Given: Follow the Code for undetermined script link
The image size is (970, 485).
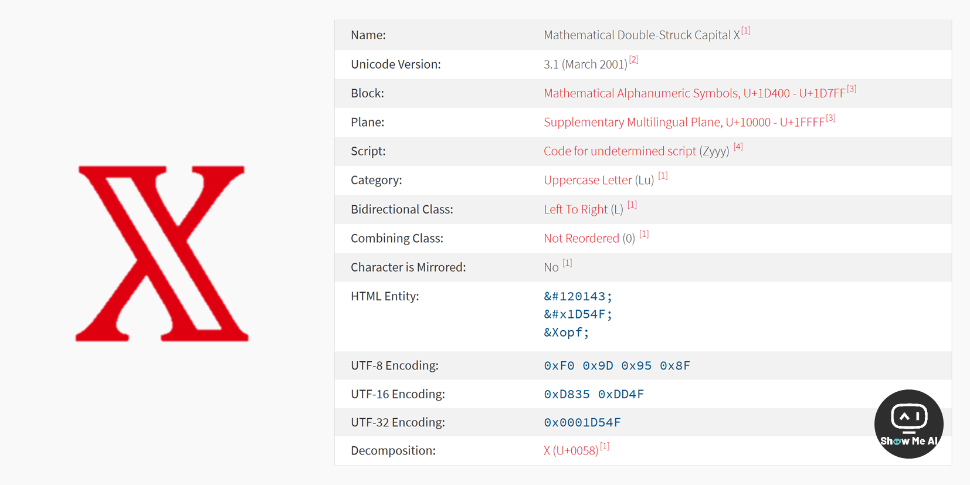Looking at the screenshot, I should click(620, 151).
